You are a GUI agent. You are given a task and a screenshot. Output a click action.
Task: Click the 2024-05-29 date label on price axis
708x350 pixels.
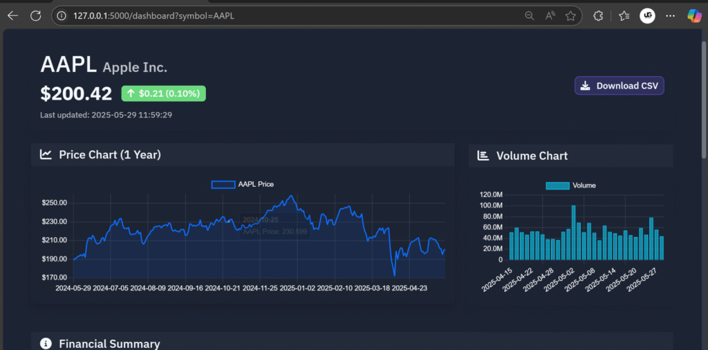(x=73, y=287)
